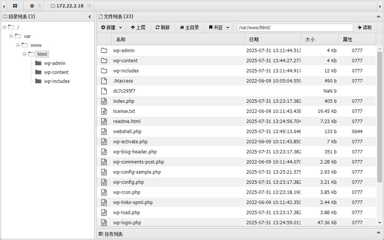Select the license.txt file icon

pos(104,111)
